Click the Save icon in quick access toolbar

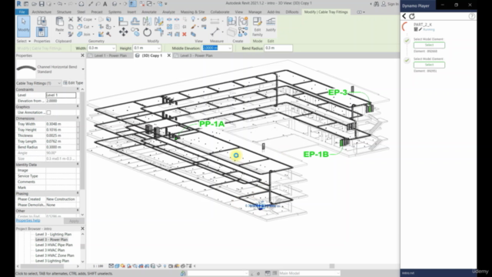click(x=42, y=4)
